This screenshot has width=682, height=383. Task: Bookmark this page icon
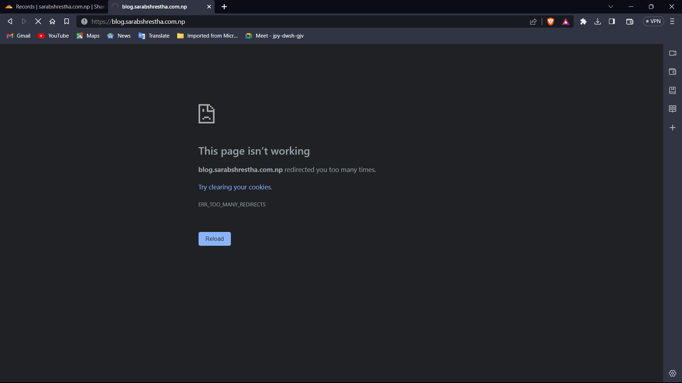click(x=66, y=22)
